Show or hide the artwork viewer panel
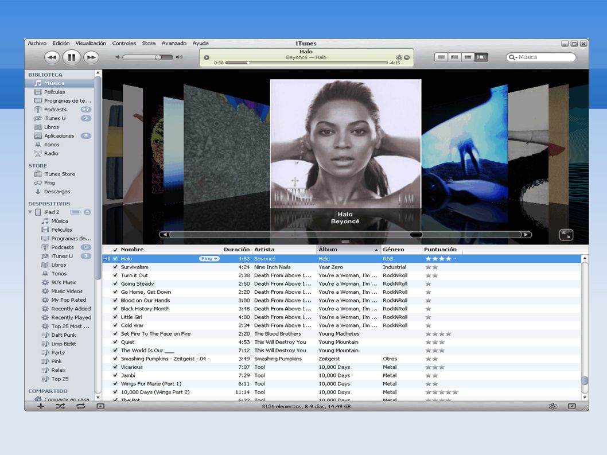The height and width of the screenshot is (455, 607). point(100,406)
